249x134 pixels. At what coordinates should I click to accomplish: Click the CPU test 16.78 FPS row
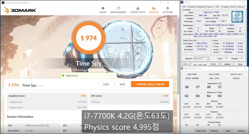coord(130,102)
